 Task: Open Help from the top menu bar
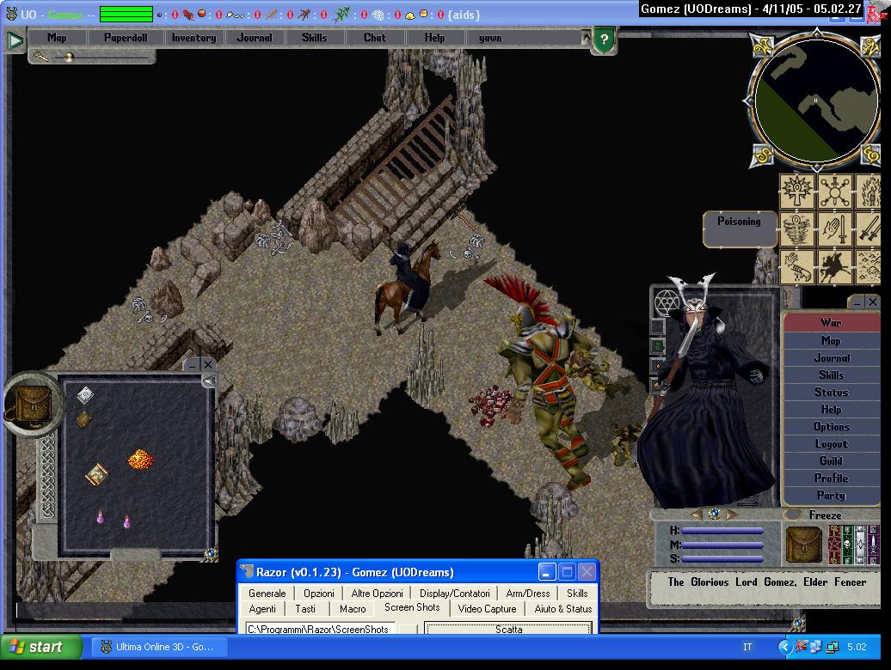434,38
